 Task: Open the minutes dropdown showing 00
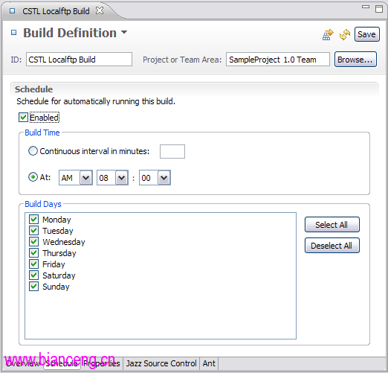pos(164,178)
